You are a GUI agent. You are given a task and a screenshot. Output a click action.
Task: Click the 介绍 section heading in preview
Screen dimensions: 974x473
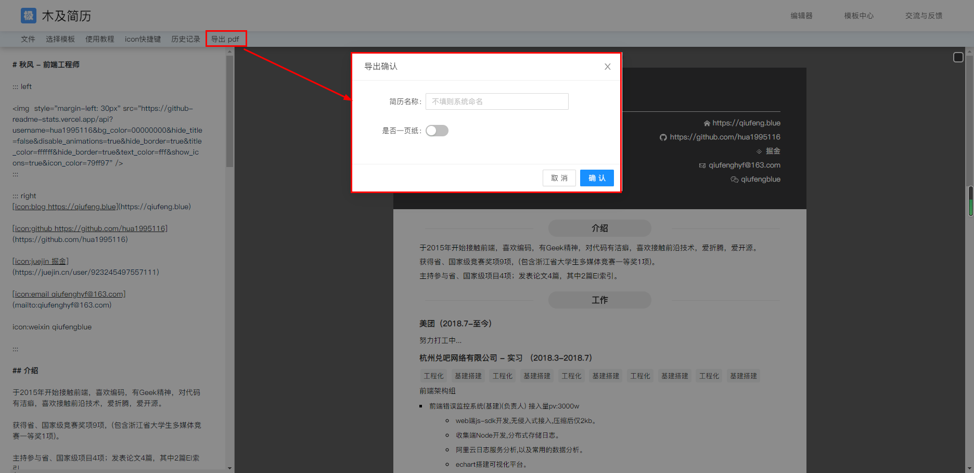coord(600,228)
